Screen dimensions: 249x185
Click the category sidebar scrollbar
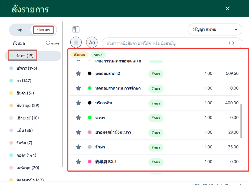click(63, 94)
